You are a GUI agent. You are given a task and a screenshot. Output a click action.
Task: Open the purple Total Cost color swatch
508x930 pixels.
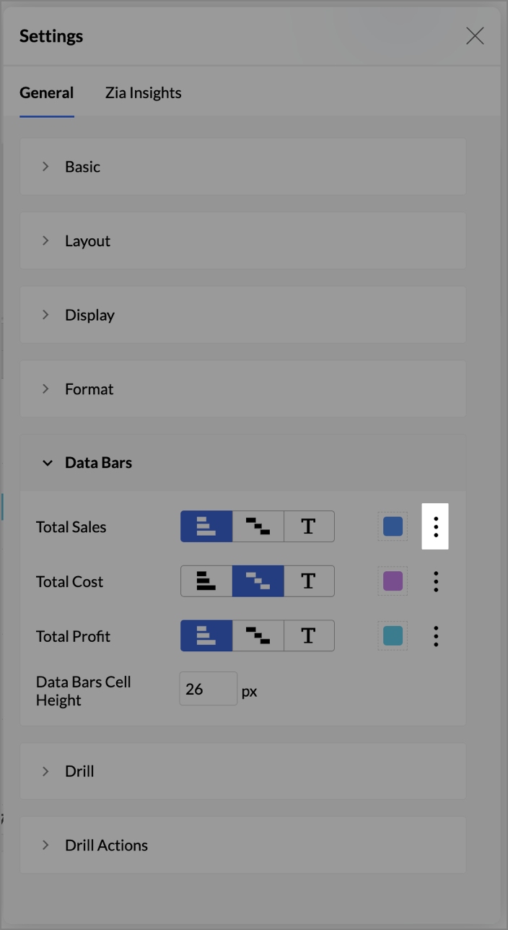(x=393, y=581)
